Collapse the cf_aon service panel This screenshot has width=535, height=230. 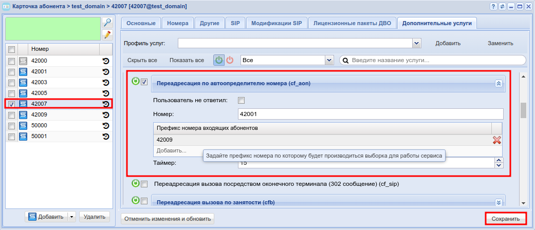[497, 83]
